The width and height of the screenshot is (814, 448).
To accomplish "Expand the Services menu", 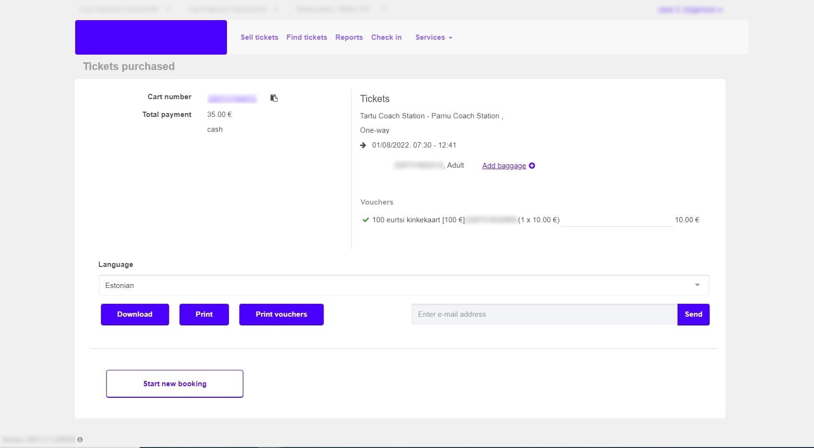I will pos(433,37).
